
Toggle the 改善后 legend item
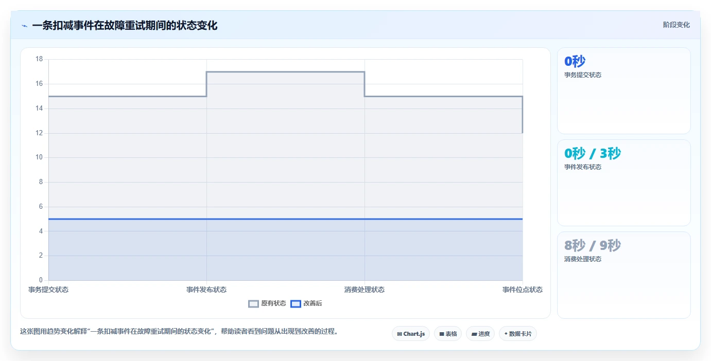[x=306, y=303]
